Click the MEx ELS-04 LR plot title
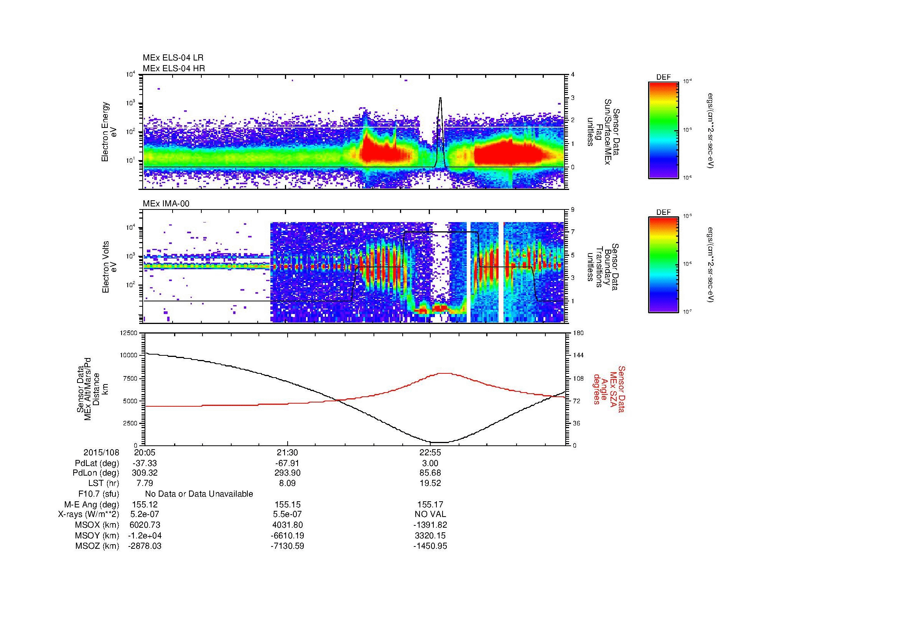Viewport: 897px width, 633px height. click(x=173, y=58)
